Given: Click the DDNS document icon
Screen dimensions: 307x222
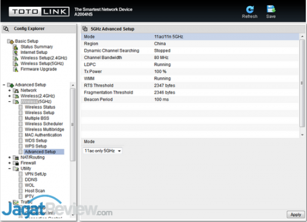Looking at the screenshot, I should (21, 180).
